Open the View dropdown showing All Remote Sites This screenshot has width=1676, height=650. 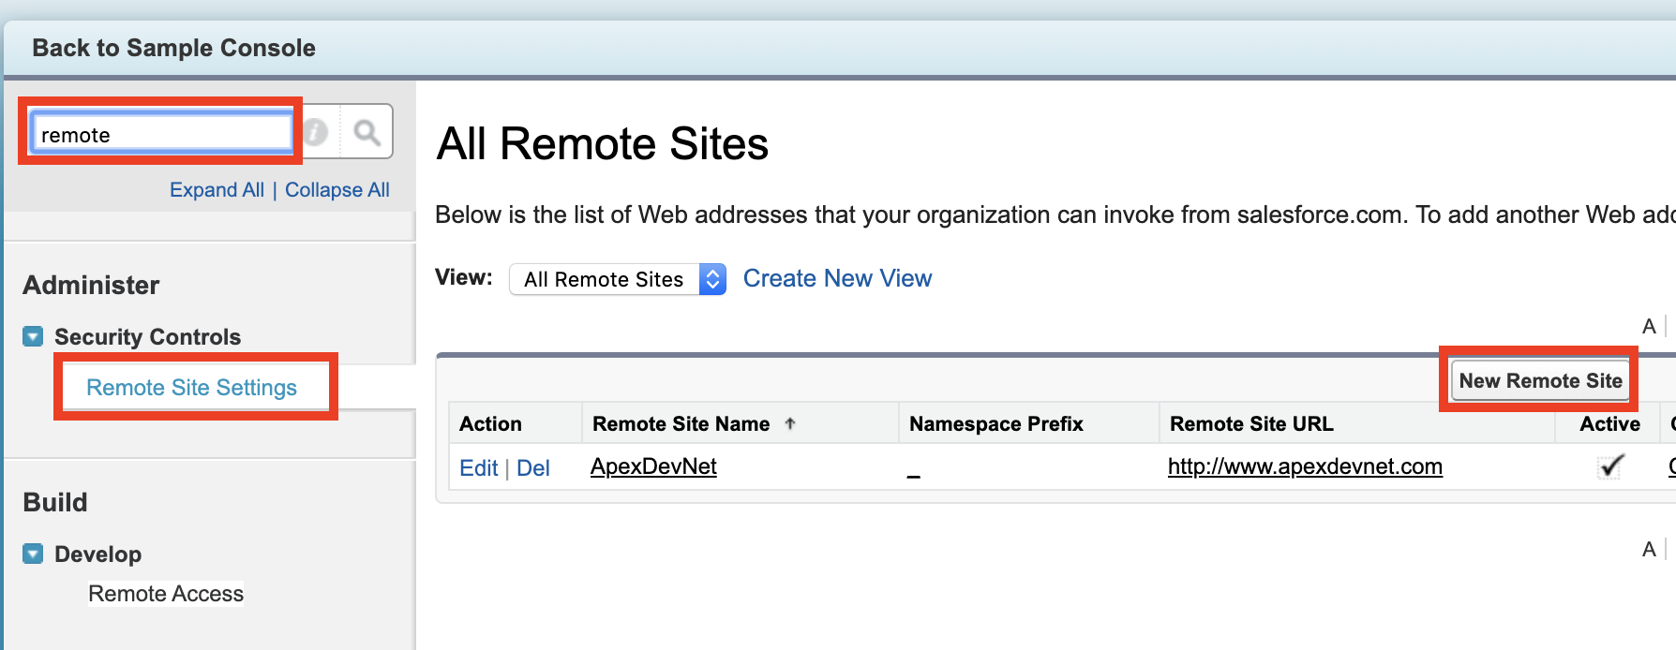[x=618, y=279]
